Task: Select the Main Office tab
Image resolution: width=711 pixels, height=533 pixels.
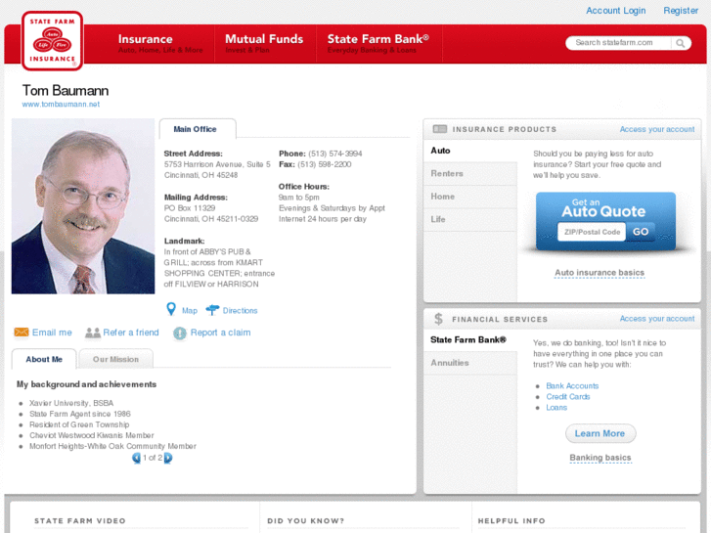Action: coord(198,129)
